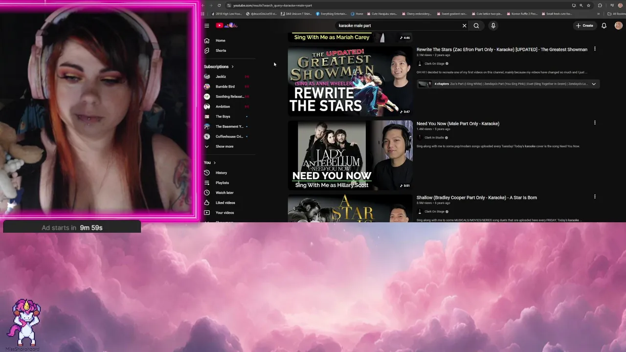Click the Need You Now video description text

pyautogui.click(x=498, y=146)
